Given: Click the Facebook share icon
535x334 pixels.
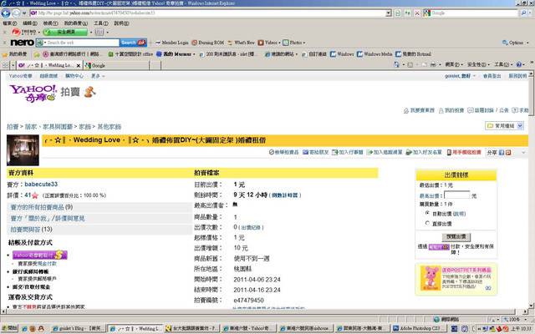Looking at the screenshot, I should tap(502, 153).
